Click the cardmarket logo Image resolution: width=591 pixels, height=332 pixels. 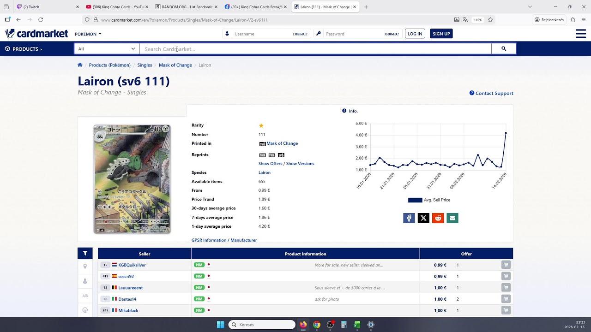pyautogui.click(x=36, y=34)
